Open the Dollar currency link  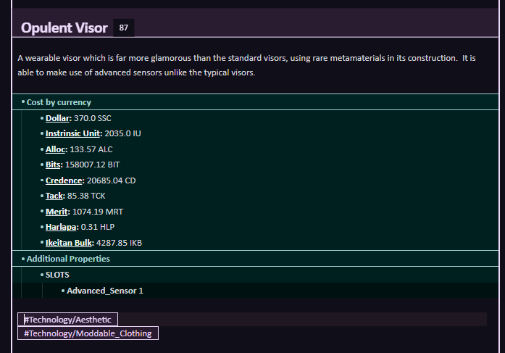click(57, 117)
